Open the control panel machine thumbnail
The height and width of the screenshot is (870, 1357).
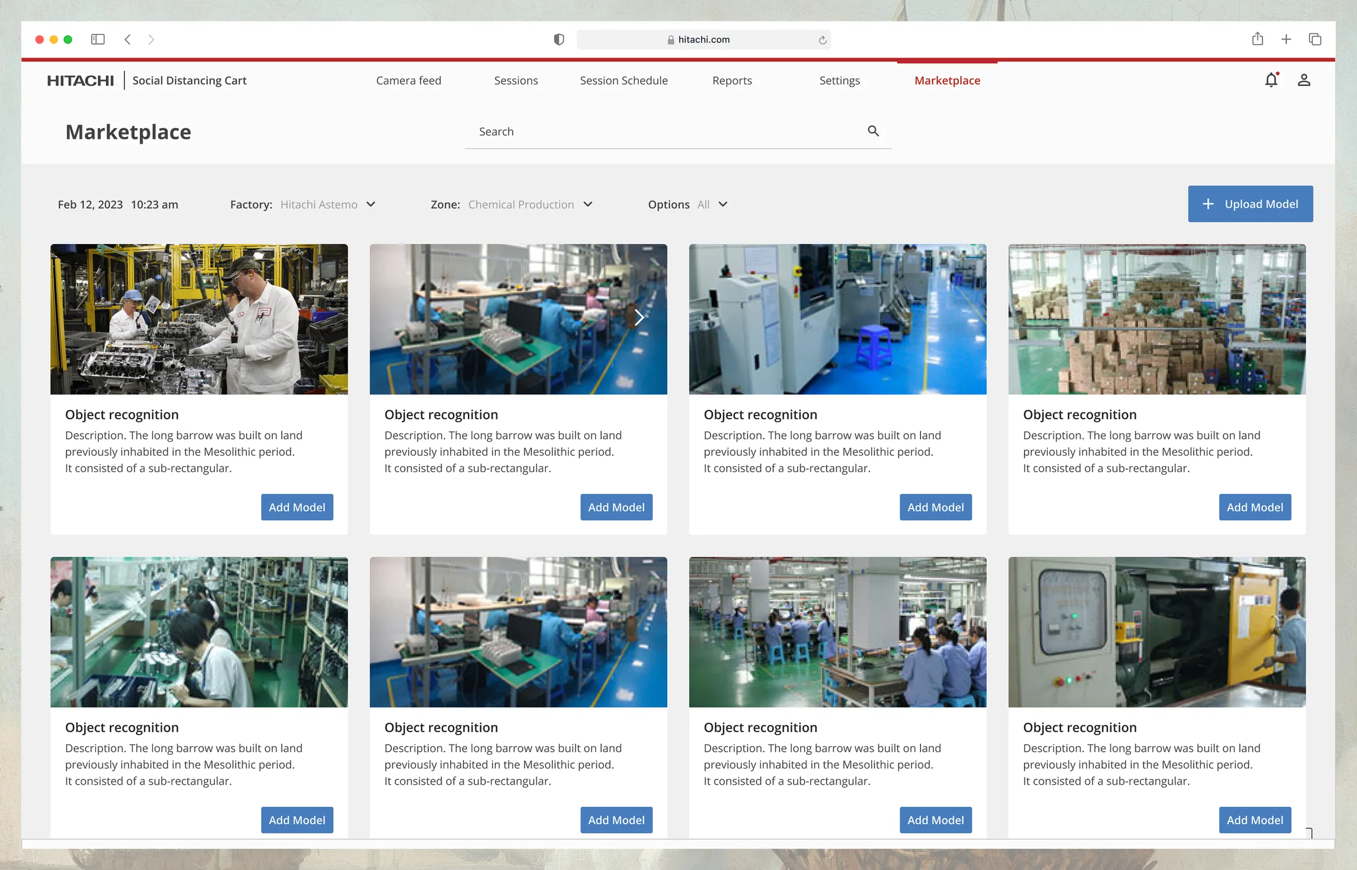coord(1157,632)
